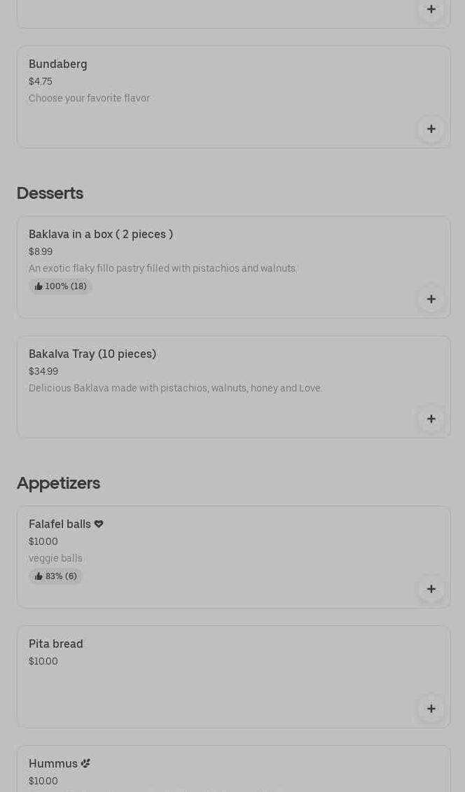Screen dimensions: 465x792
Task: Open the Bundaberg item details
Action: coord(58,64)
